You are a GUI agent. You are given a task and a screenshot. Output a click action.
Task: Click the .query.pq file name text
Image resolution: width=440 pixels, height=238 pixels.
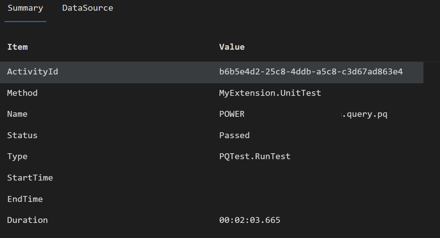365,114
